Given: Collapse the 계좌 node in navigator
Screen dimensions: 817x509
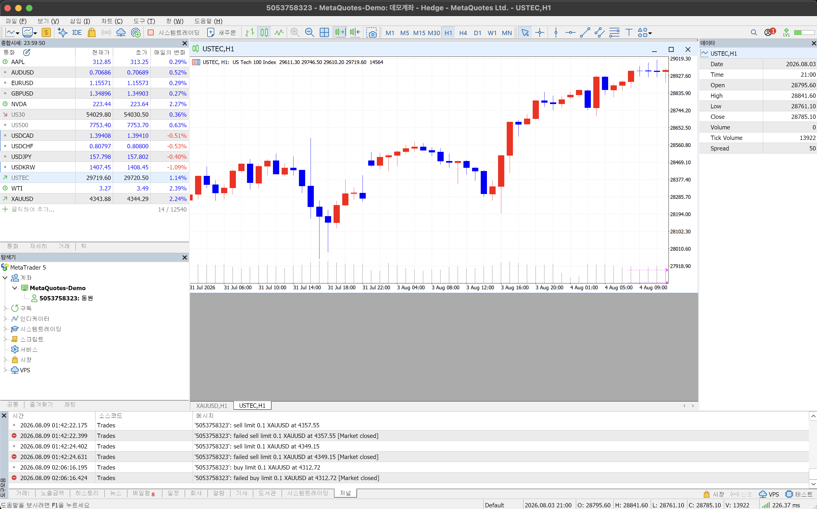Looking at the screenshot, I should click(x=5, y=278).
